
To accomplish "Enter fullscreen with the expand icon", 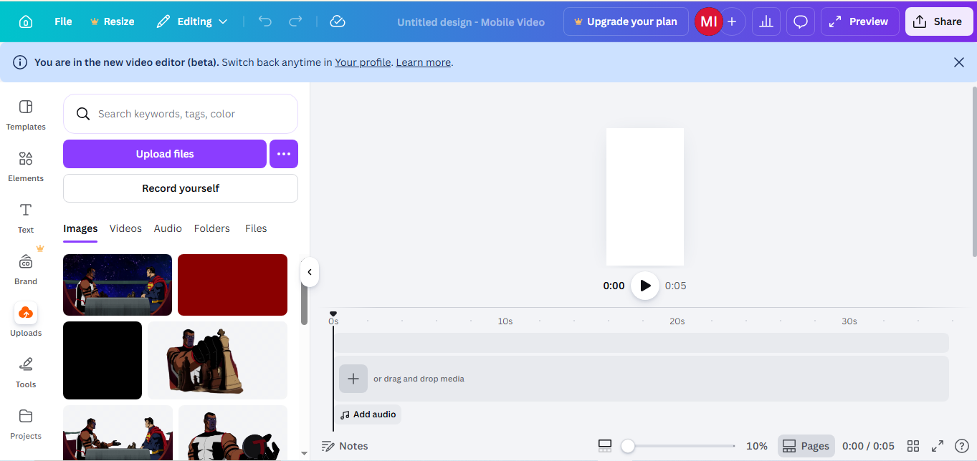I will click(938, 446).
